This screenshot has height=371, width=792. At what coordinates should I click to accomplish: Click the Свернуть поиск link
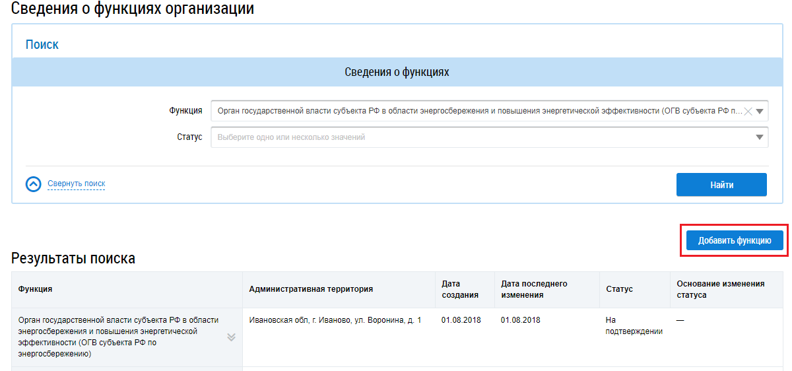[76, 184]
